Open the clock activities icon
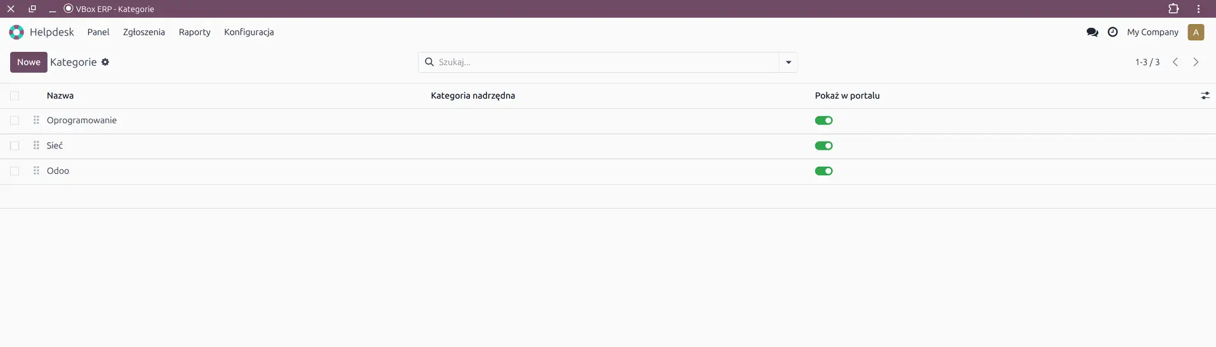The width and height of the screenshot is (1216, 347). pyautogui.click(x=1112, y=32)
